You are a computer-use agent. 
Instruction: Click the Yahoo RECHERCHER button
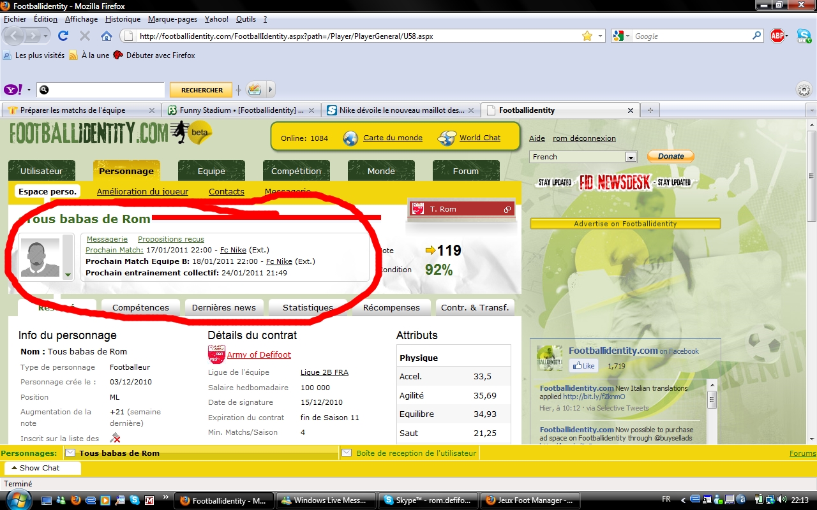click(202, 90)
